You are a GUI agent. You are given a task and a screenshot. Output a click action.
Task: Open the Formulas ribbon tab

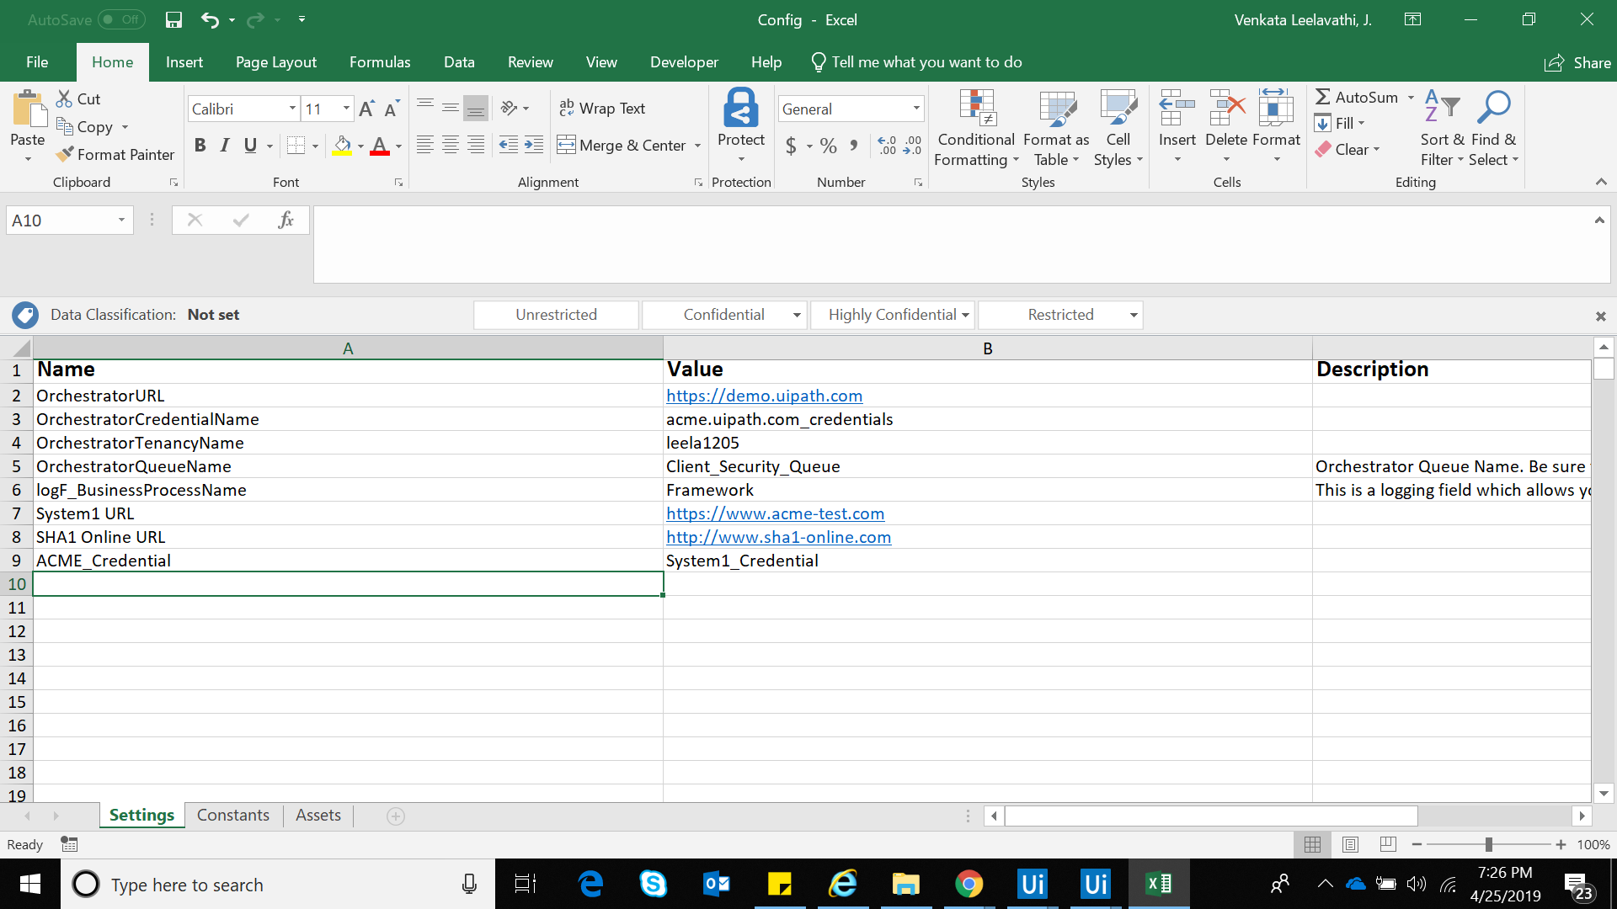point(379,62)
